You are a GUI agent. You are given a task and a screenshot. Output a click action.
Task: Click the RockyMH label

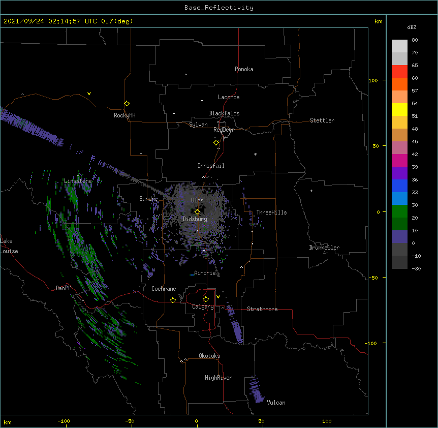[124, 115]
